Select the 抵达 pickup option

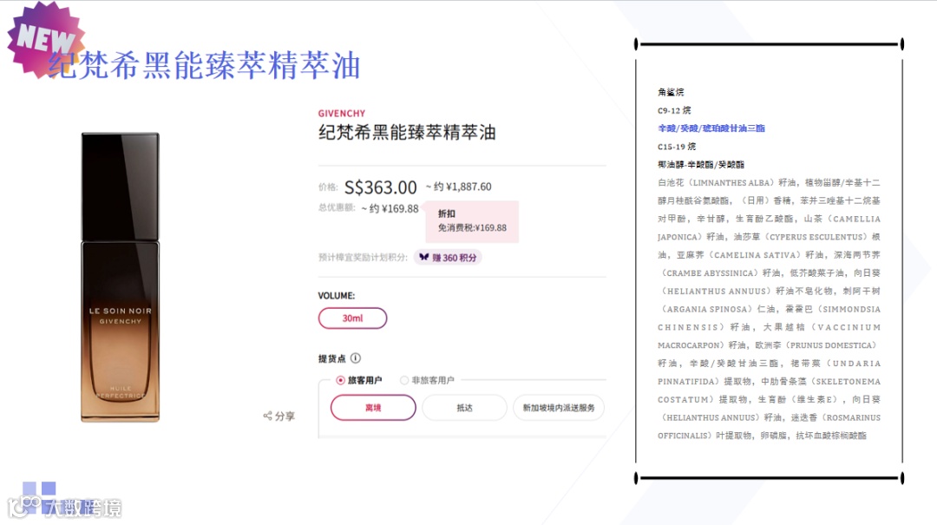pyautogui.click(x=464, y=408)
